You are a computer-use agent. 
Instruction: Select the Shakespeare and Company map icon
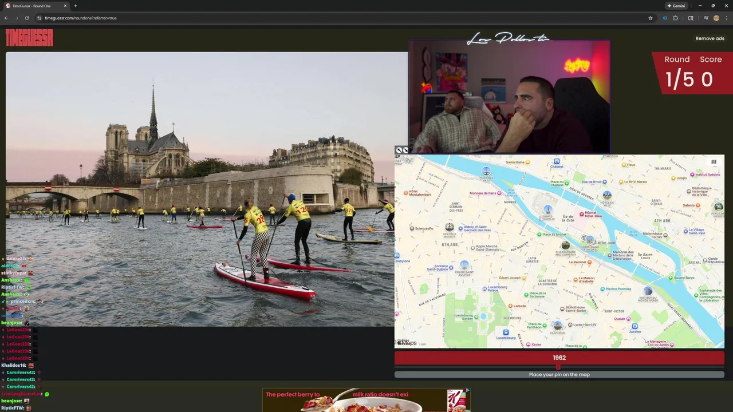[565, 245]
